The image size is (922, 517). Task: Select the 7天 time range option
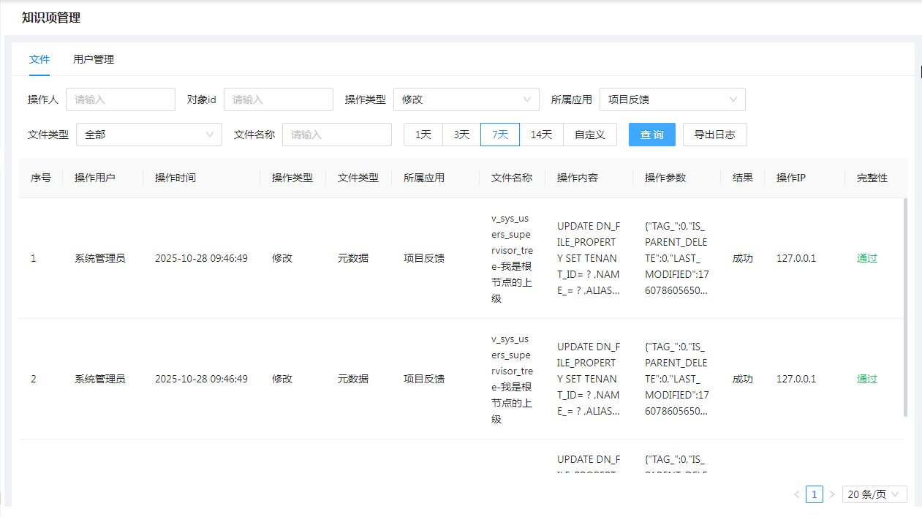point(500,135)
